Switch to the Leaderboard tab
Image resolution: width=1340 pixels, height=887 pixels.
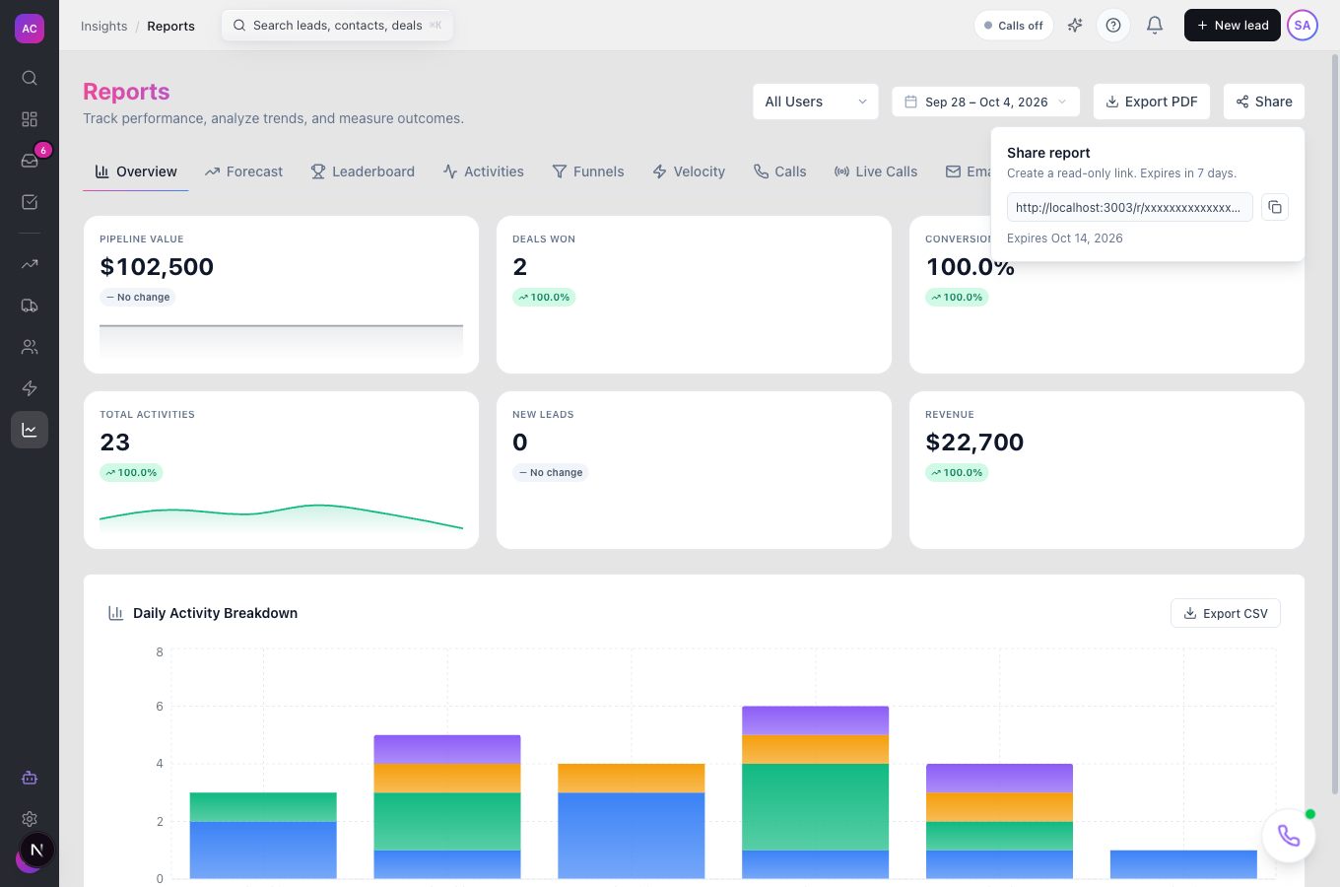click(x=363, y=171)
